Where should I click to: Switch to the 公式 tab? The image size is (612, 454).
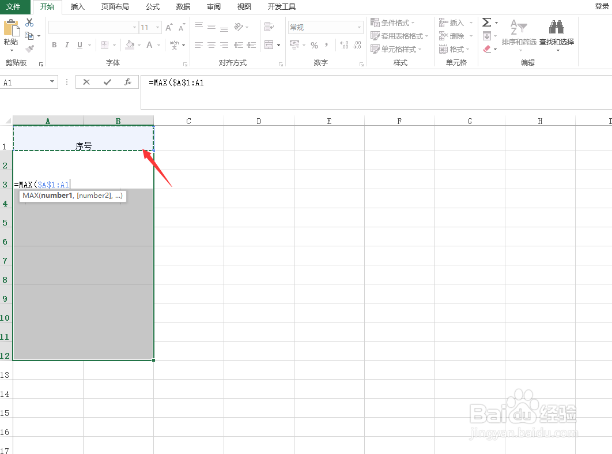153,7
